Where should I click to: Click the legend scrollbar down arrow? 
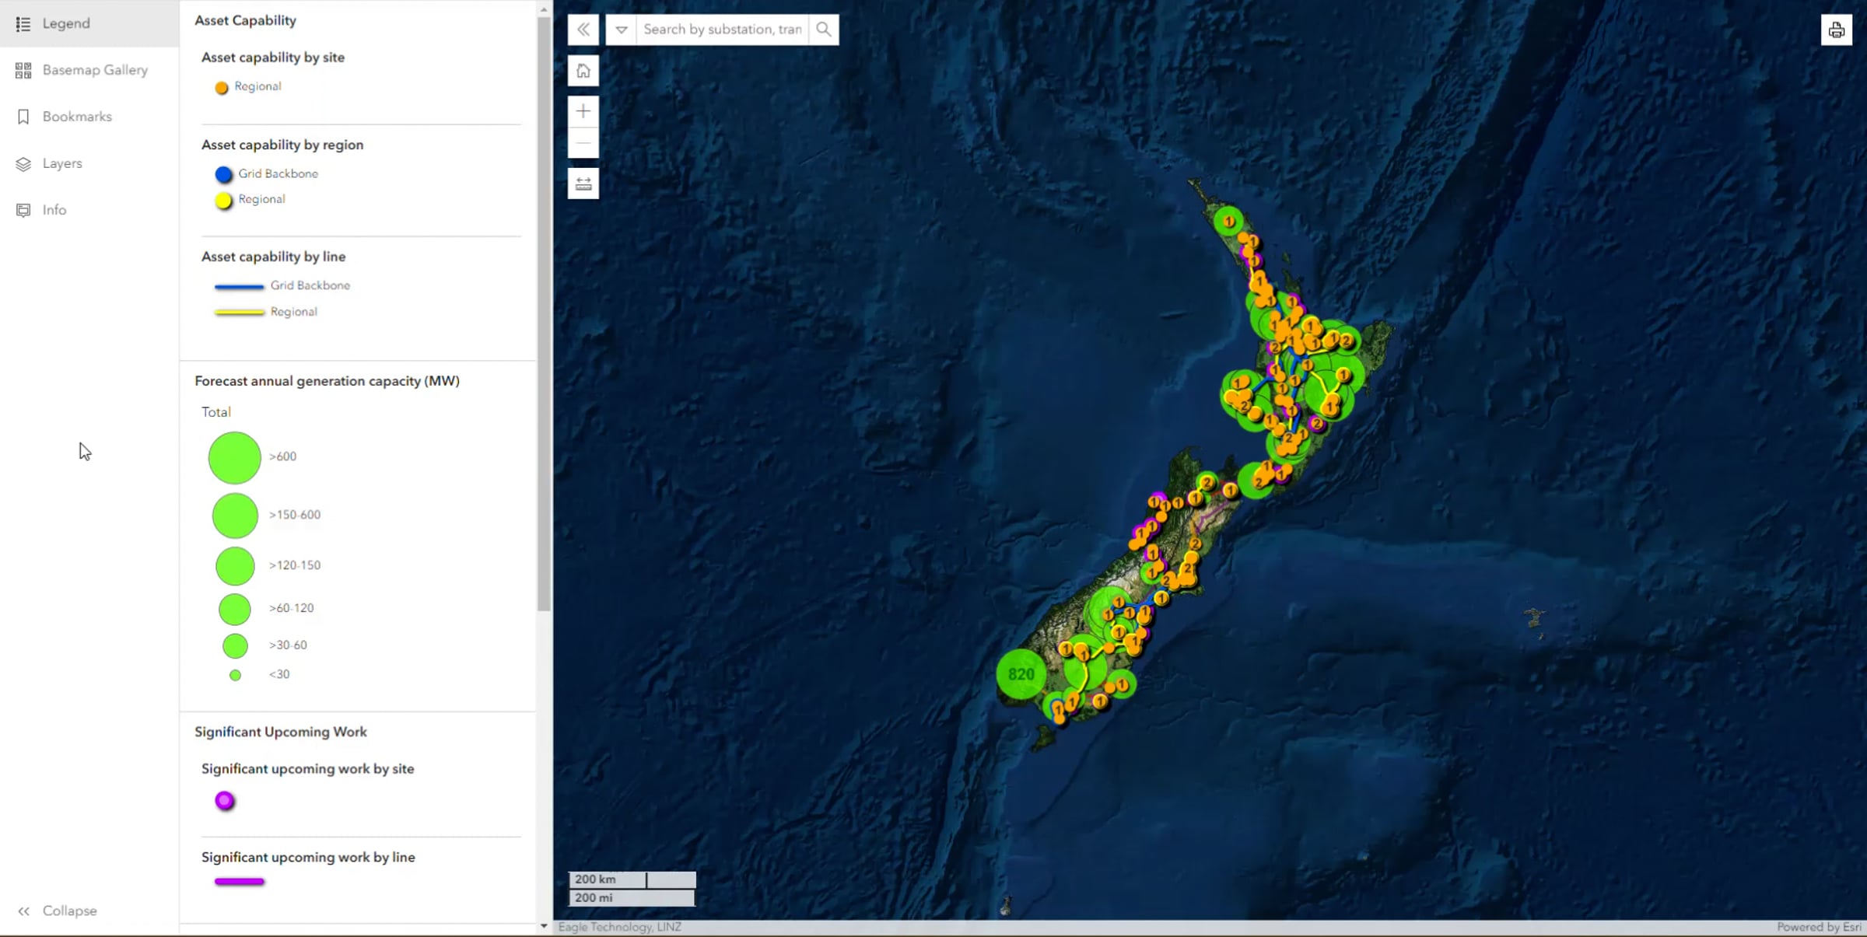(x=544, y=926)
